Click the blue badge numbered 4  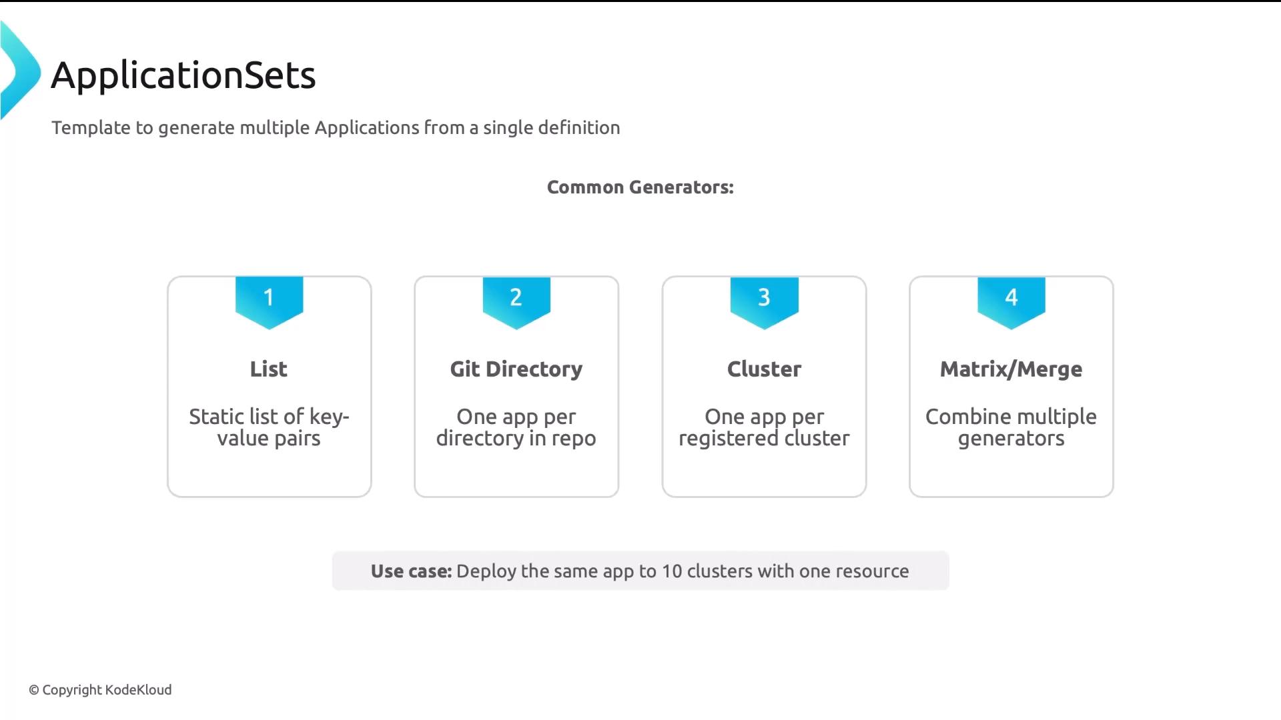click(x=1011, y=303)
